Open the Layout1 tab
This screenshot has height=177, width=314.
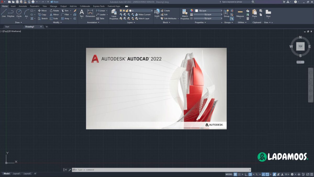pos(16,174)
